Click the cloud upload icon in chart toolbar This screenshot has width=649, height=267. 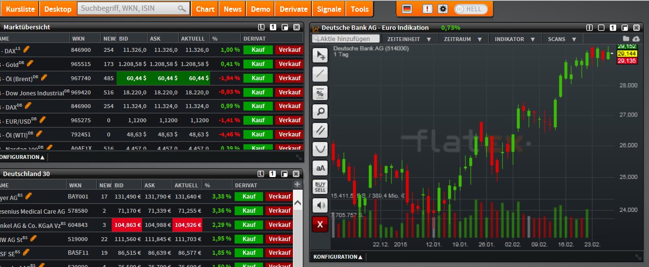636,39
